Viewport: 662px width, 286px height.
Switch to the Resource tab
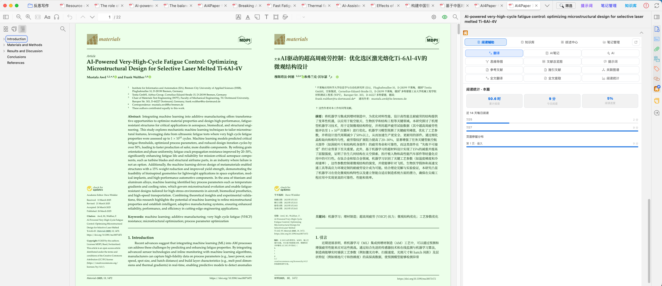tap(74, 6)
